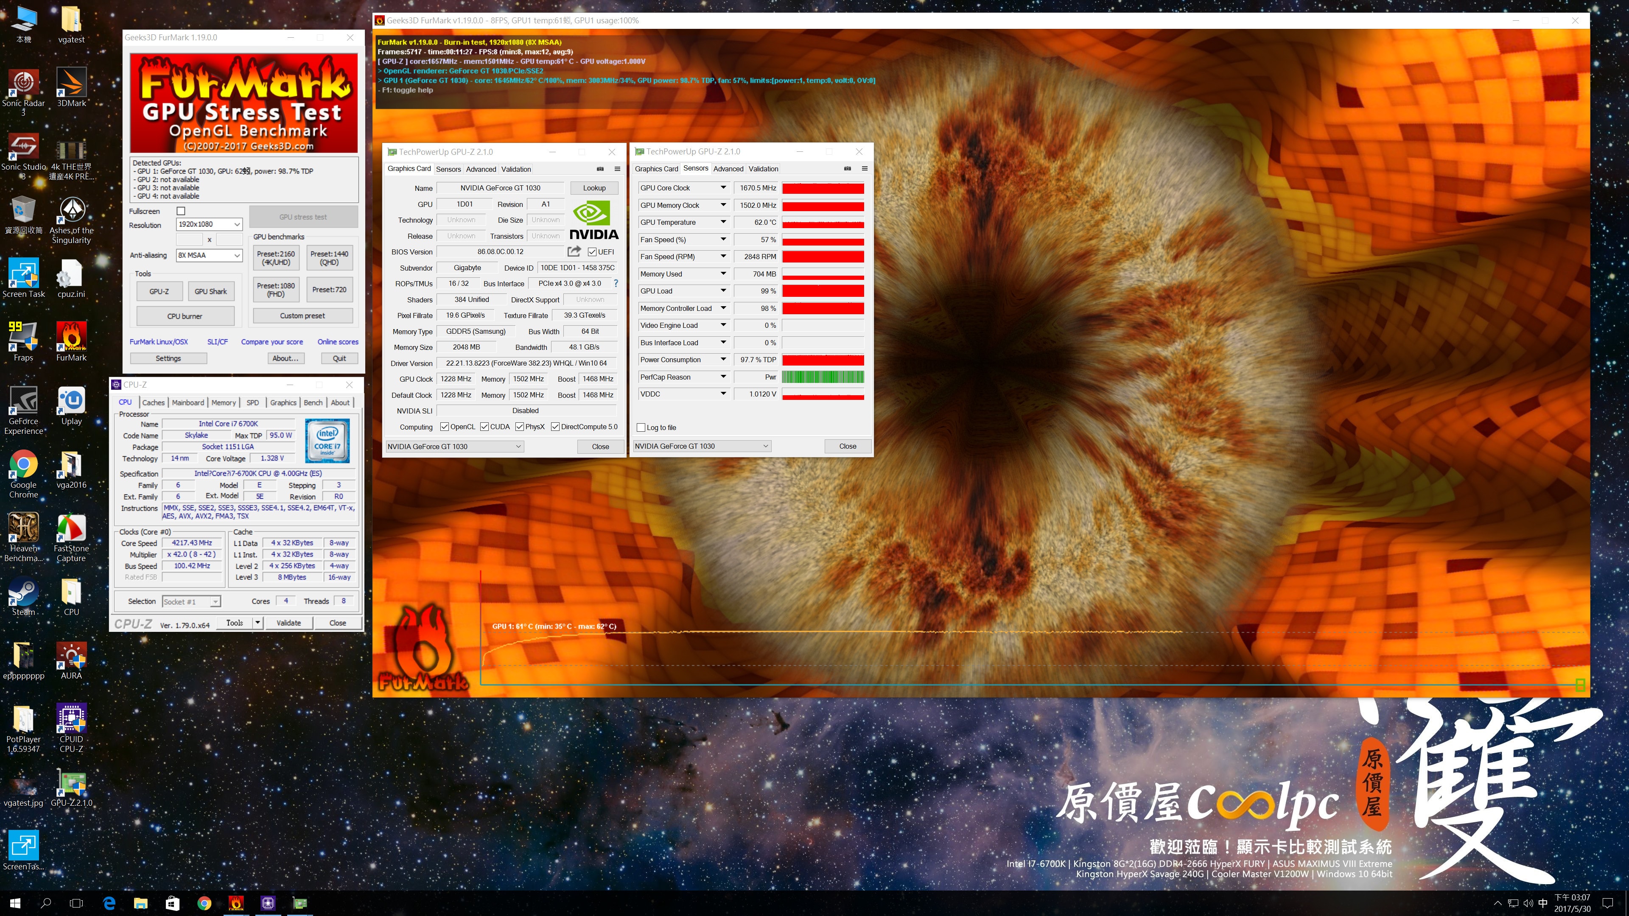Viewport: 1629px width, 916px height.
Task: Open the Online scores link in FurMark
Action: click(x=338, y=342)
